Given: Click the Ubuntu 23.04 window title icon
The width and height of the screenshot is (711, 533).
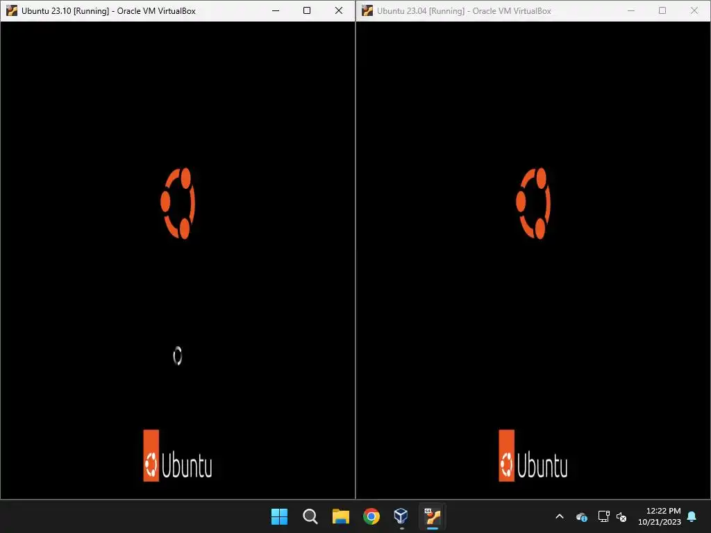Looking at the screenshot, I should click(367, 10).
